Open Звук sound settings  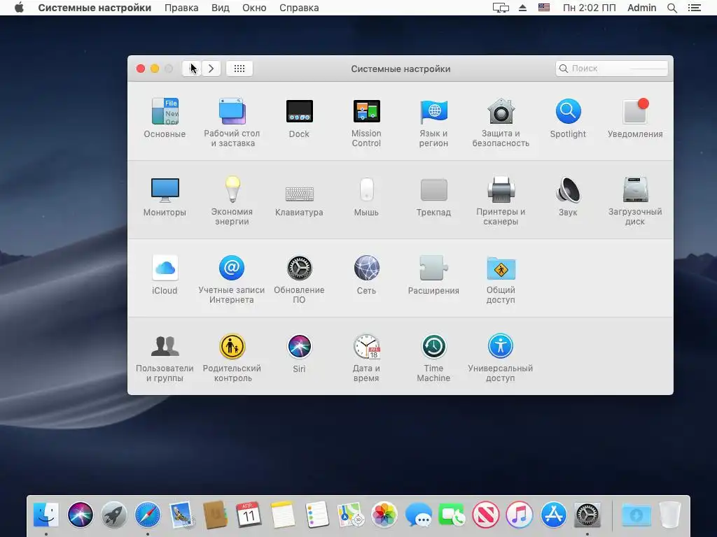click(568, 196)
